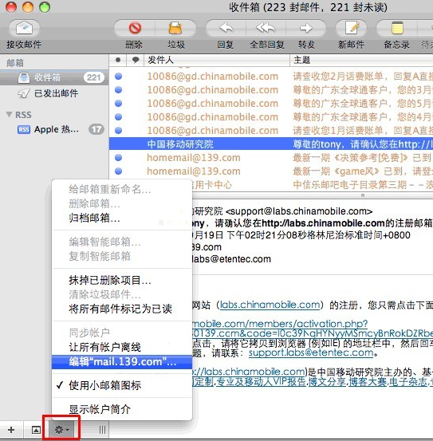
Task: Open Apple 热... RSS feed
Action: point(54,129)
